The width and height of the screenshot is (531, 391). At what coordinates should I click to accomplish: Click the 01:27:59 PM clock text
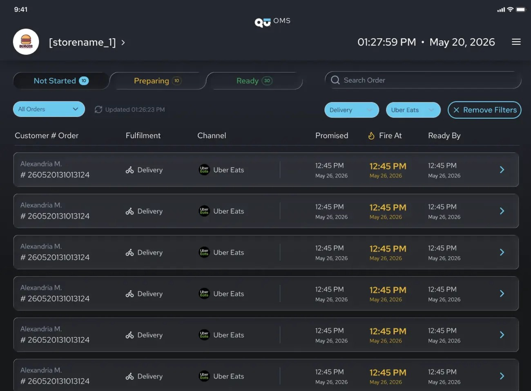(387, 42)
